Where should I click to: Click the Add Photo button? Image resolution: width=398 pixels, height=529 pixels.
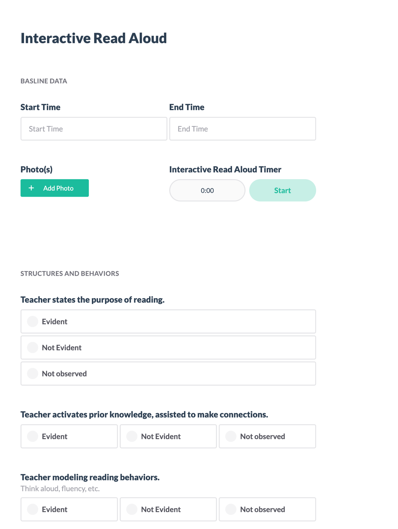[x=55, y=188]
